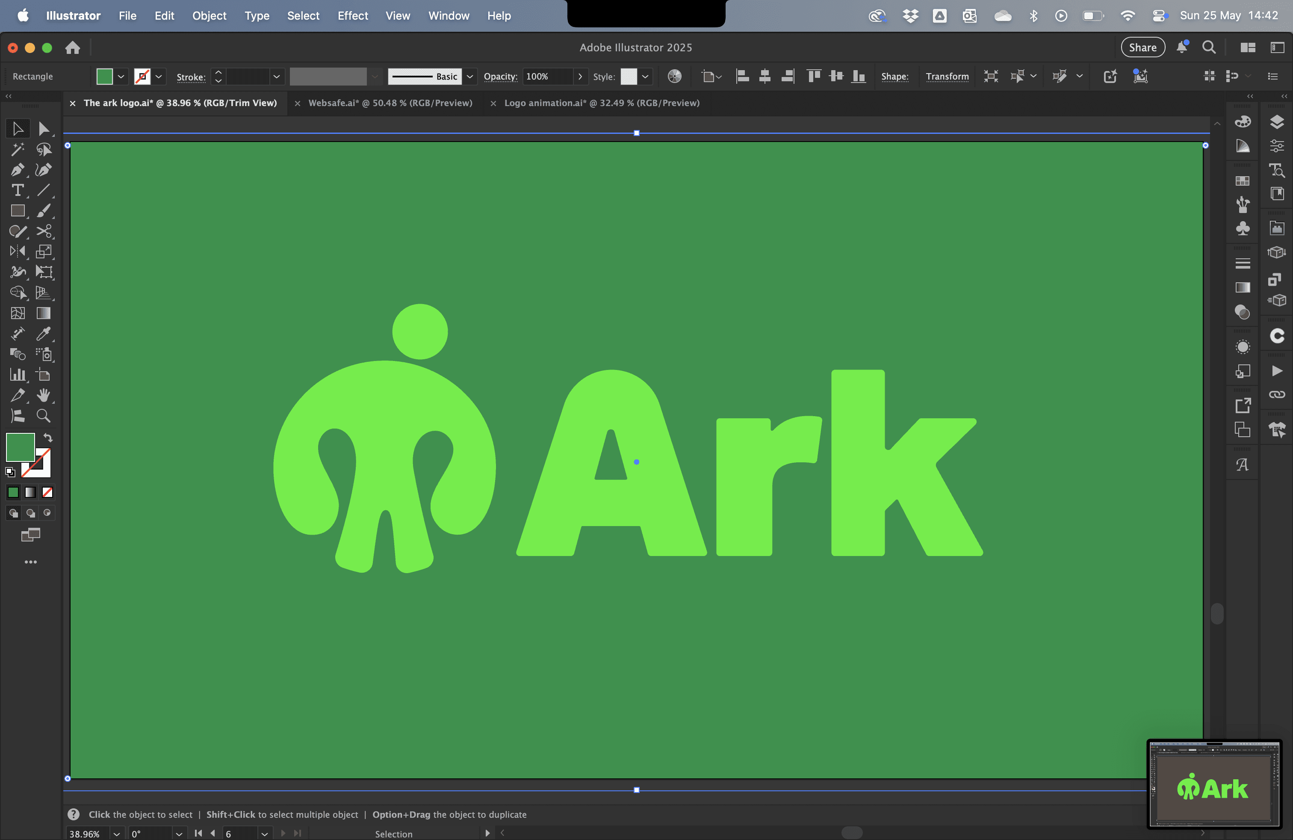The height and width of the screenshot is (840, 1293).
Task: Open the fill color dropdown arrow
Action: tap(121, 77)
